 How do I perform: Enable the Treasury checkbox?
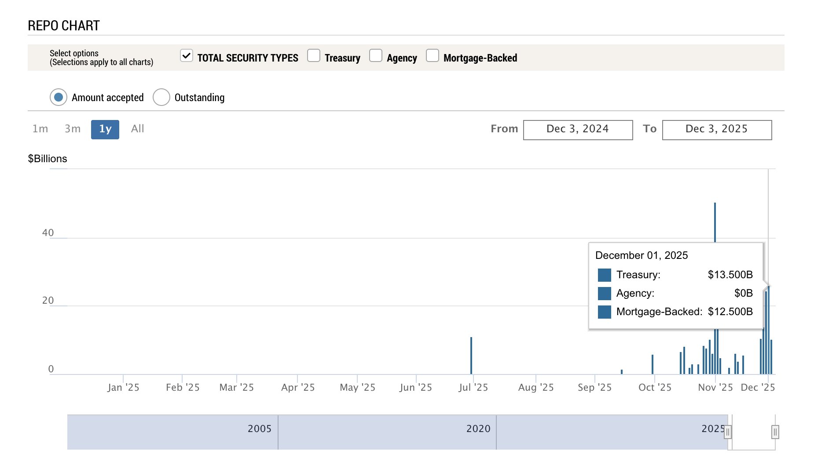(314, 56)
